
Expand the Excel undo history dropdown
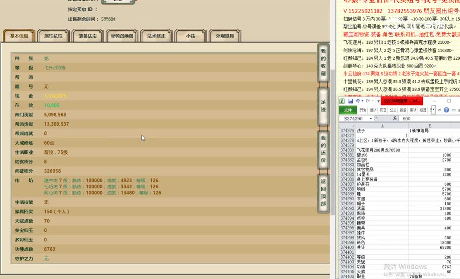pyautogui.click(x=362, y=101)
